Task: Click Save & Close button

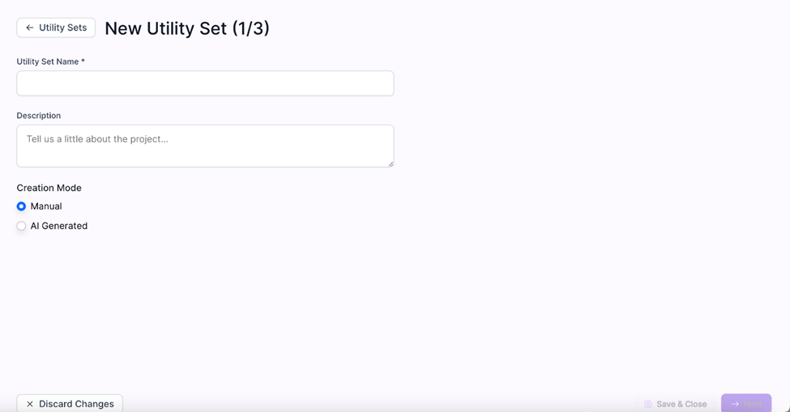Action: [x=676, y=404]
